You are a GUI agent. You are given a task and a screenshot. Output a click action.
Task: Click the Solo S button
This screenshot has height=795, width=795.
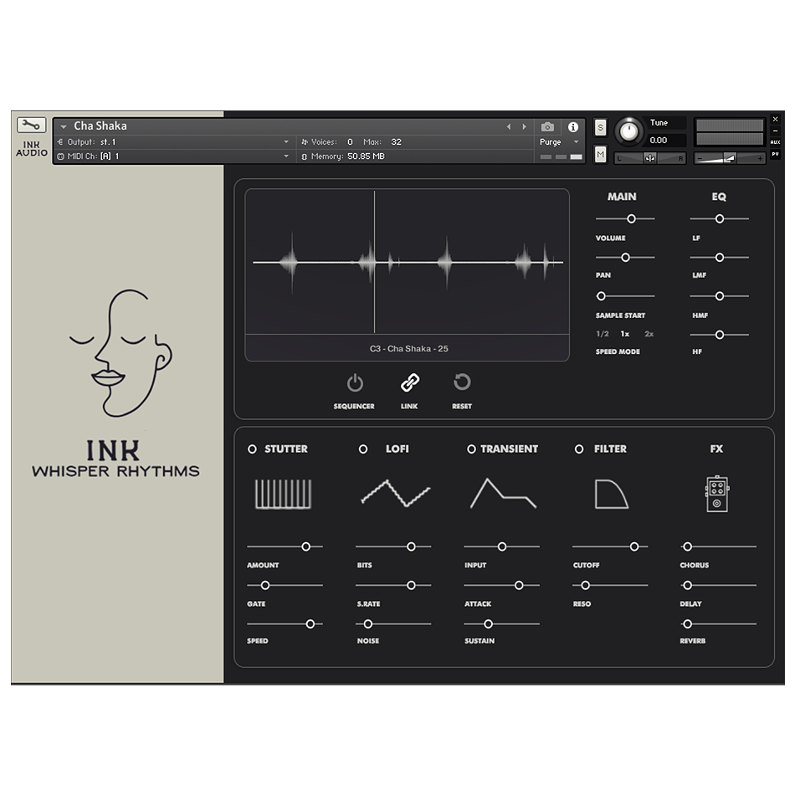600,127
